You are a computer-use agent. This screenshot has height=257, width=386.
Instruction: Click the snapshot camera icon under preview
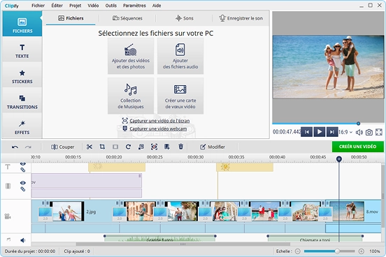pos(369,132)
